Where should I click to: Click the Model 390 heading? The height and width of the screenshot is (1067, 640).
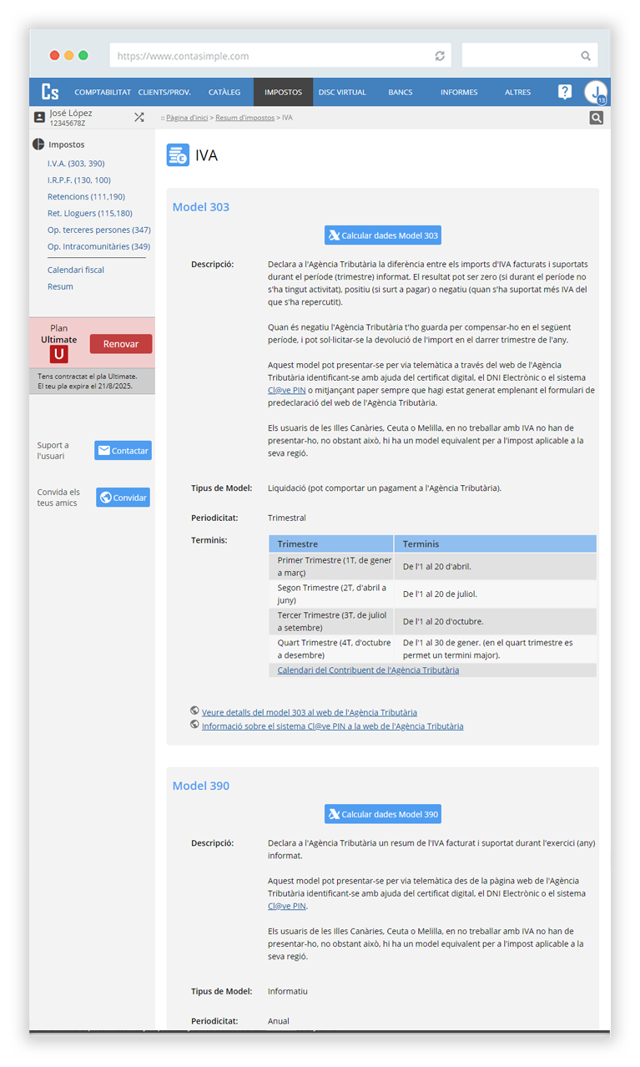[x=201, y=786]
